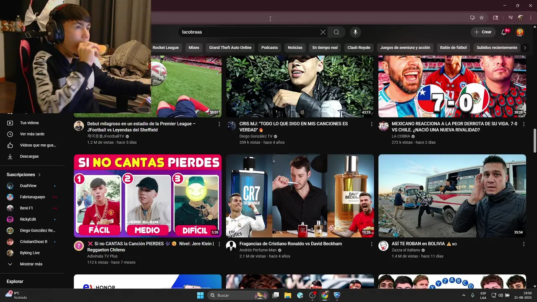The height and width of the screenshot is (302, 537).
Task: Open Byking Live subscription channel
Action: [32, 253]
